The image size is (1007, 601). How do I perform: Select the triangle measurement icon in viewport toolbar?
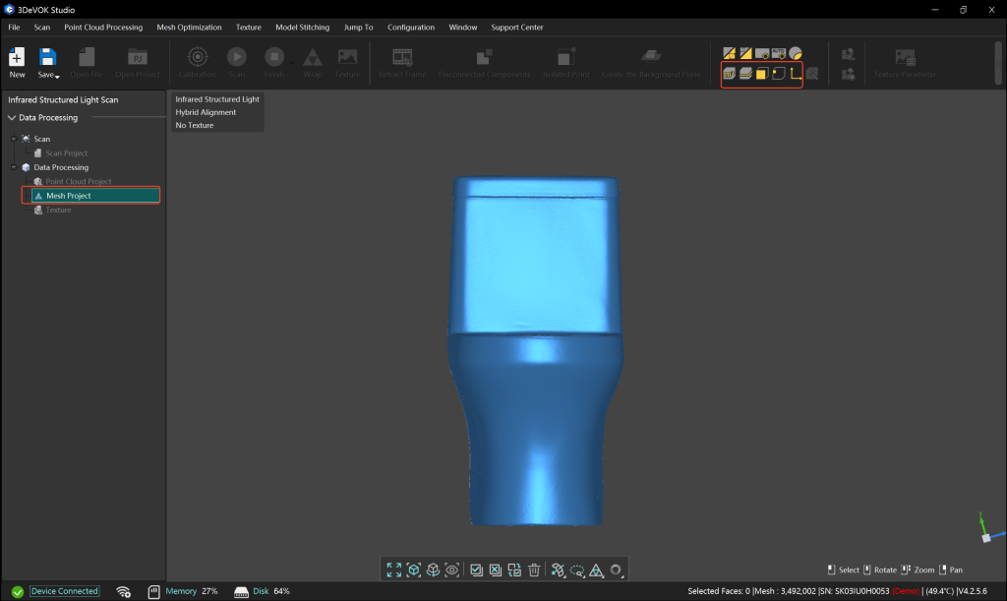pyautogui.click(x=597, y=570)
